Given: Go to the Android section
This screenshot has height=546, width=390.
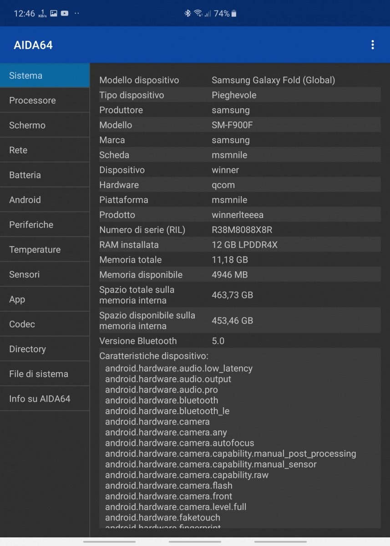Looking at the screenshot, I should pyautogui.click(x=45, y=200).
